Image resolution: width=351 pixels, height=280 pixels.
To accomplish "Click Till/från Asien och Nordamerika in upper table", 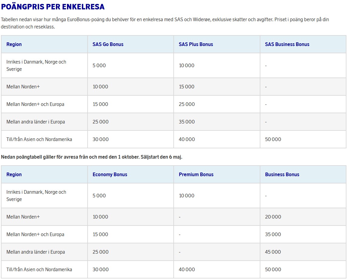I will point(39,139).
